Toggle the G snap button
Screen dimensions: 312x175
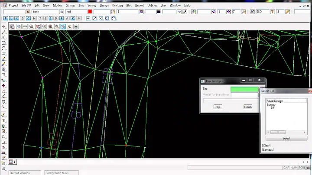(x=23, y=19)
